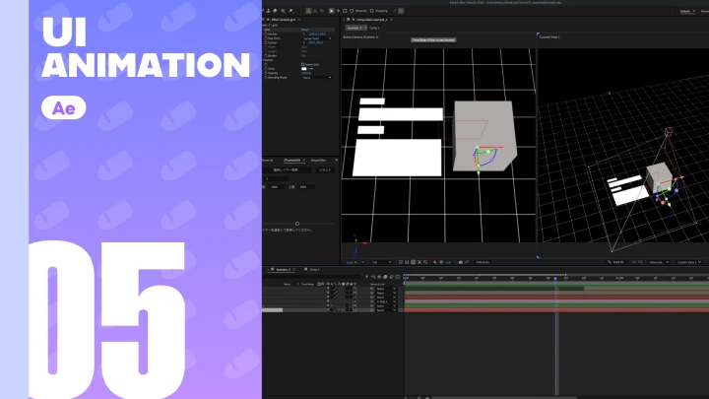Pick color with the Color eyedropper

(310, 69)
